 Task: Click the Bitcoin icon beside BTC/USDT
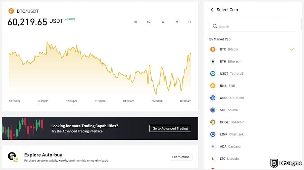pyautogui.click(x=11, y=11)
